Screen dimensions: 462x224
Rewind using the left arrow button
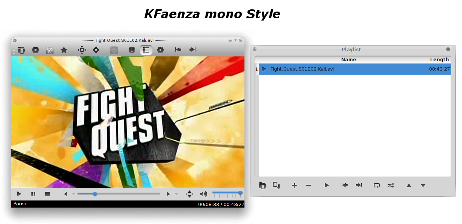(66, 194)
